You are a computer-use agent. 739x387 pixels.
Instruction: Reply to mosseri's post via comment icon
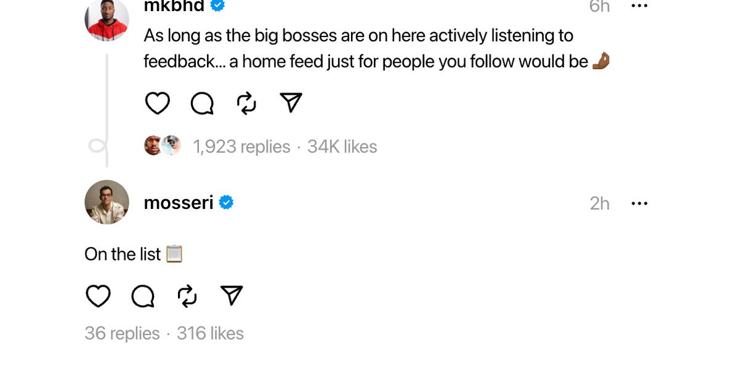pyautogui.click(x=143, y=296)
